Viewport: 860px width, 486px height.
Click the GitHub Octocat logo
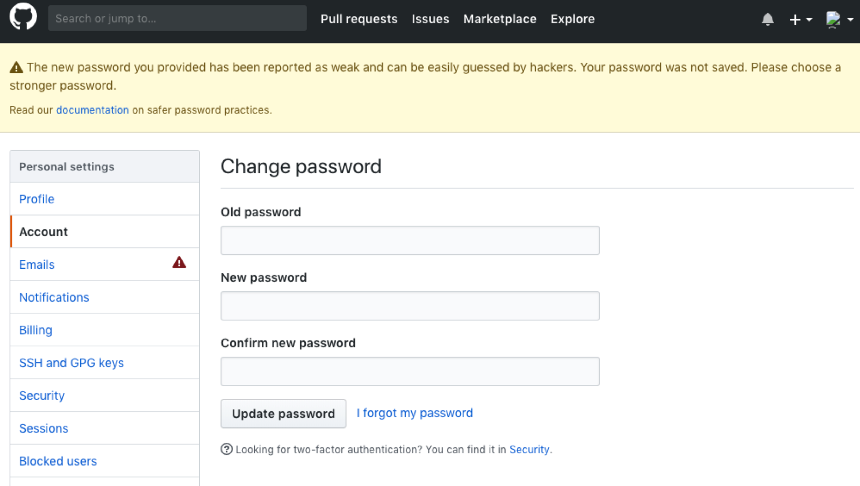click(x=23, y=17)
